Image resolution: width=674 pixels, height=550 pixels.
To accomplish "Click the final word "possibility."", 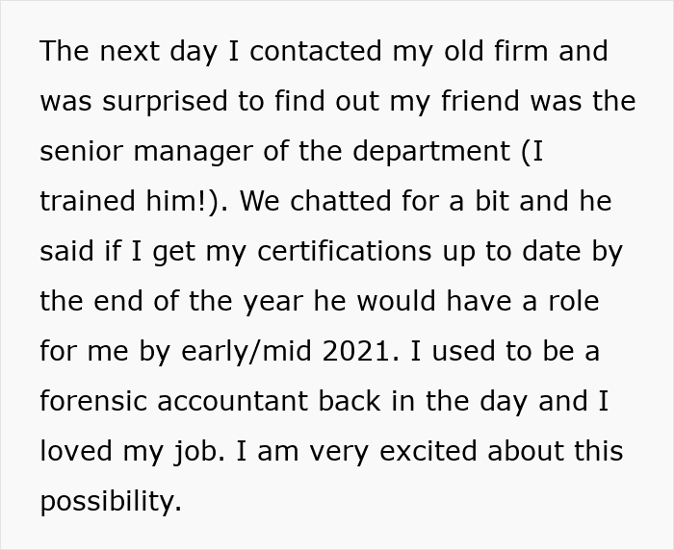I will click(111, 501).
